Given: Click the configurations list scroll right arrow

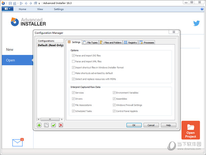Looking at the screenshot, I should [62, 119].
